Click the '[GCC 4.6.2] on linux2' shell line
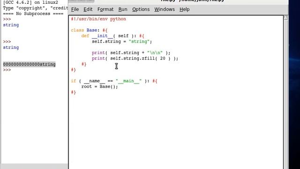 click(x=30, y=3)
